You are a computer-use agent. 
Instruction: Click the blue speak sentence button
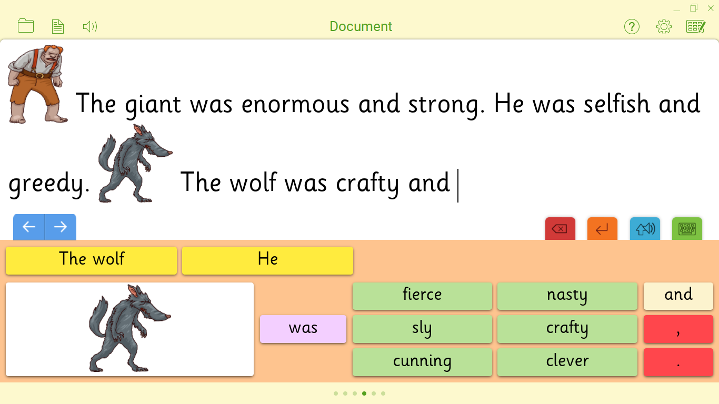pos(645,229)
